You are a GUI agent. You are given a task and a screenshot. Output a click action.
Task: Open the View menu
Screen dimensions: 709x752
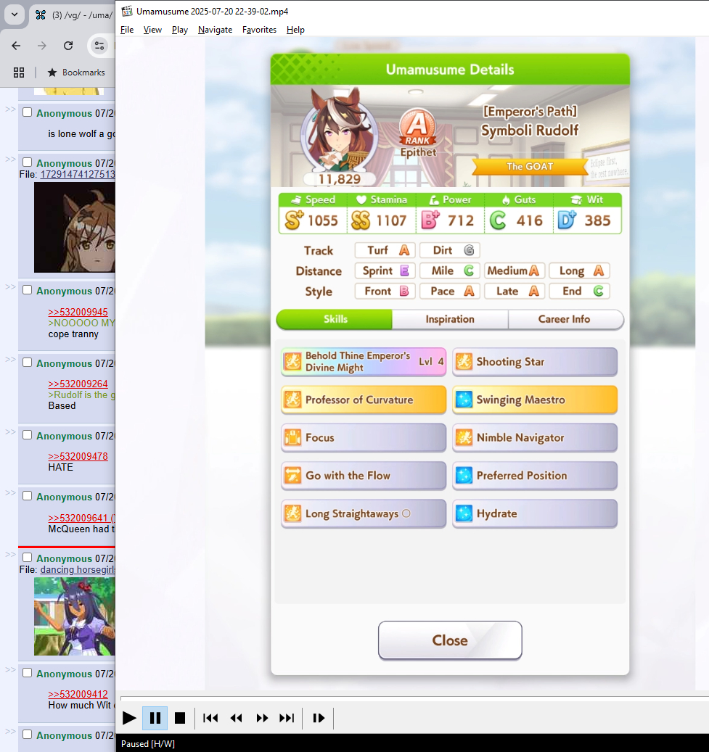pos(152,30)
